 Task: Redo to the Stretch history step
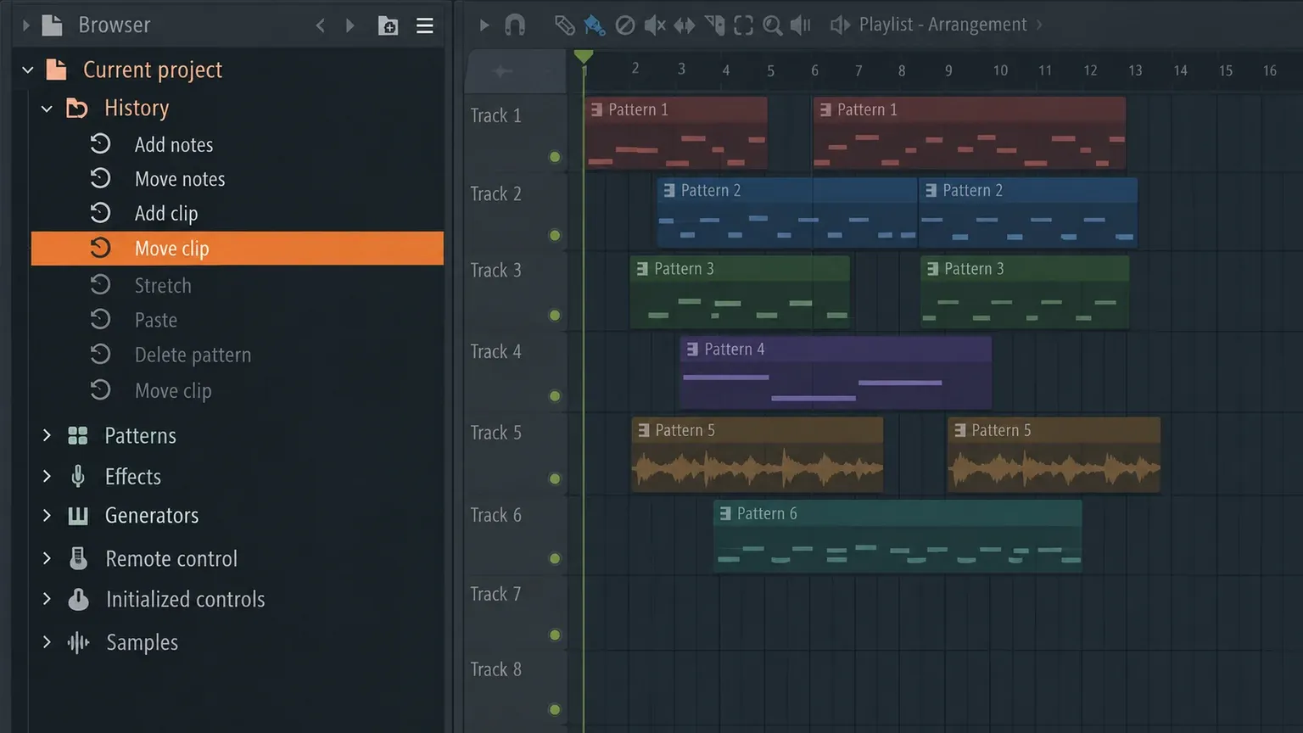coord(163,286)
